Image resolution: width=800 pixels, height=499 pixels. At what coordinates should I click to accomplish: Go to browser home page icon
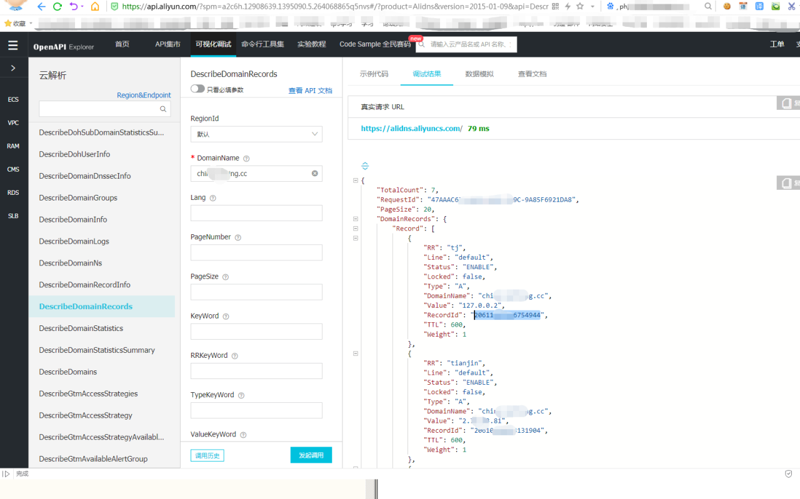(x=95, y=7)
